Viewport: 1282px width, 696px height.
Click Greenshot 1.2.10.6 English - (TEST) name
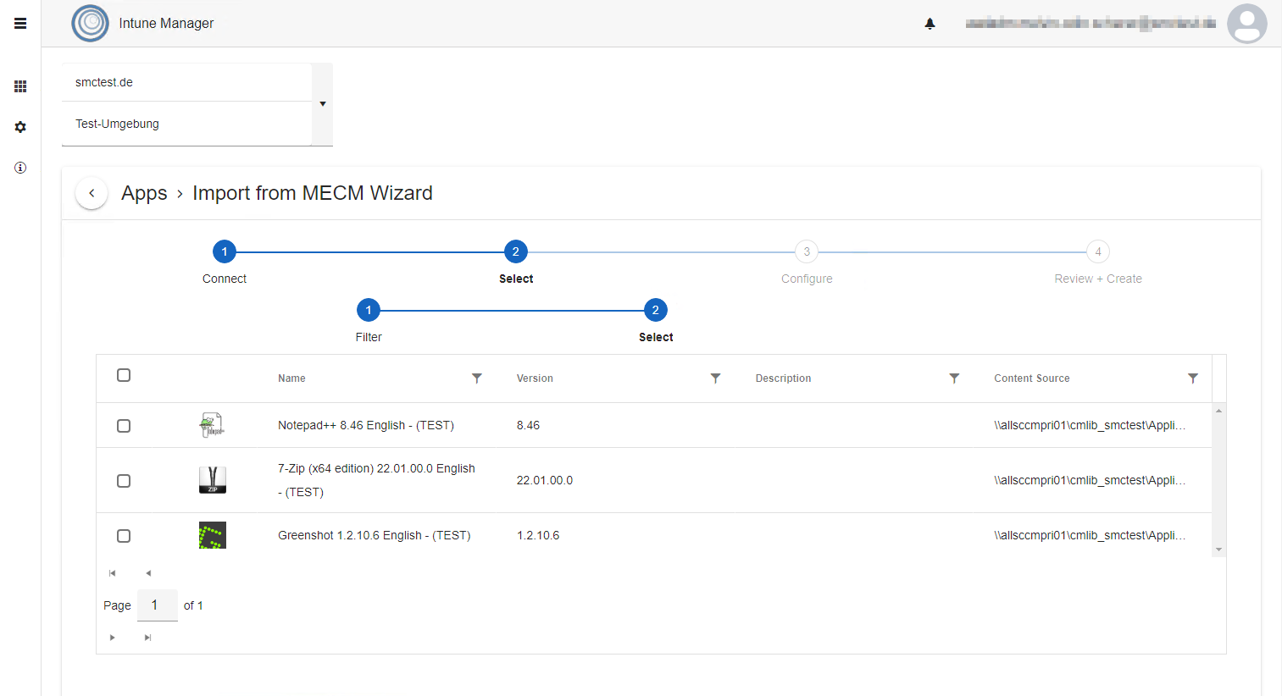pyautogui.click(x=374, y=535)
